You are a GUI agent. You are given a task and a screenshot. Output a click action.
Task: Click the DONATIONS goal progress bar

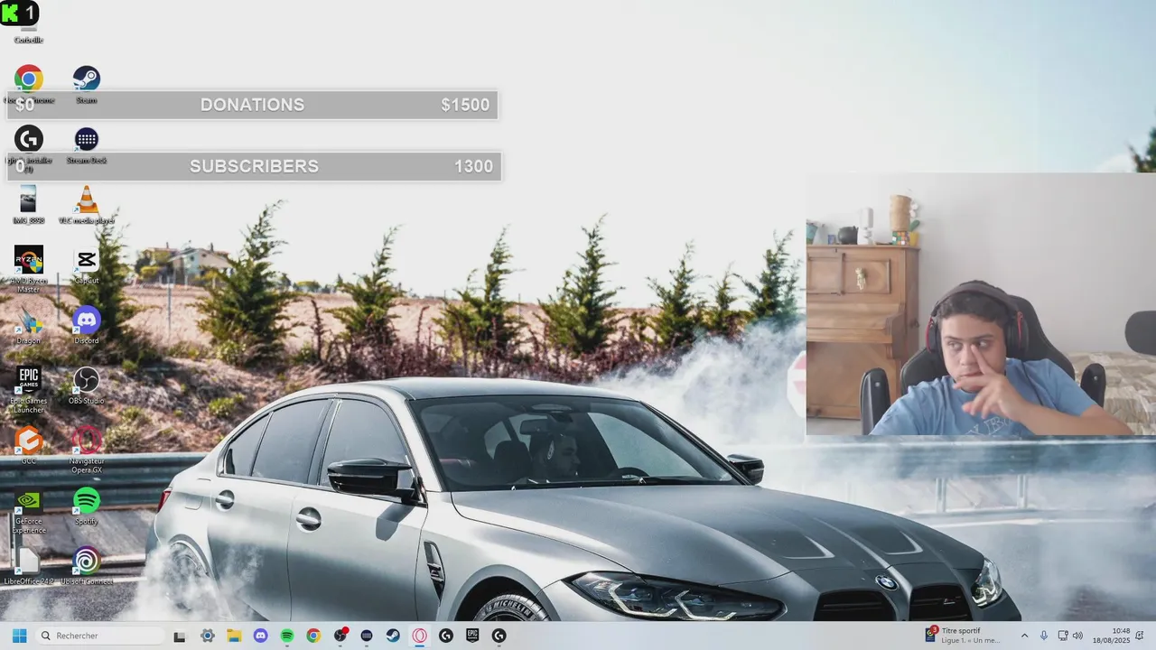[253, 105]
